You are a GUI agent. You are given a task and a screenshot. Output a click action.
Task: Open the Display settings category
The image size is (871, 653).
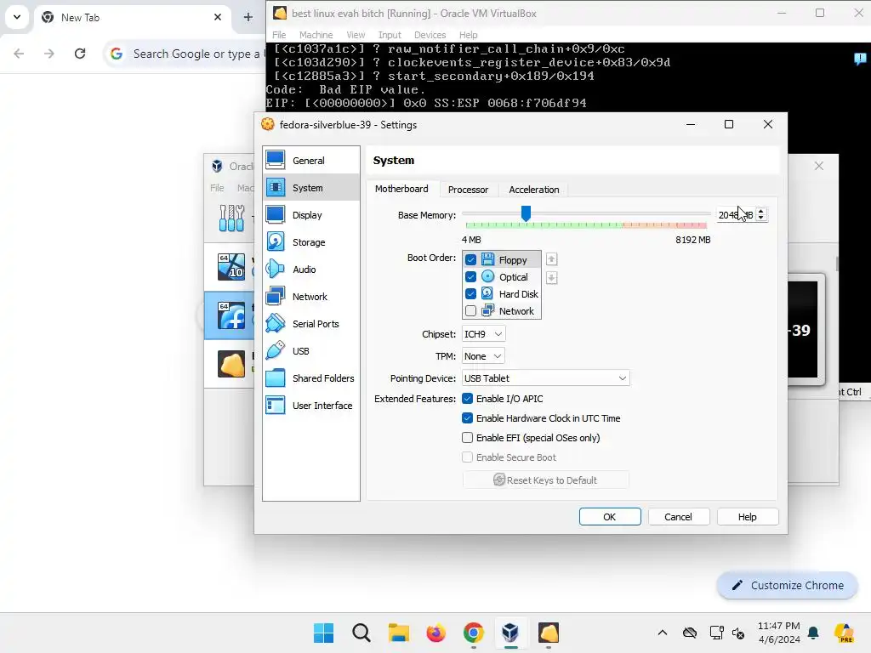[311, 215]
